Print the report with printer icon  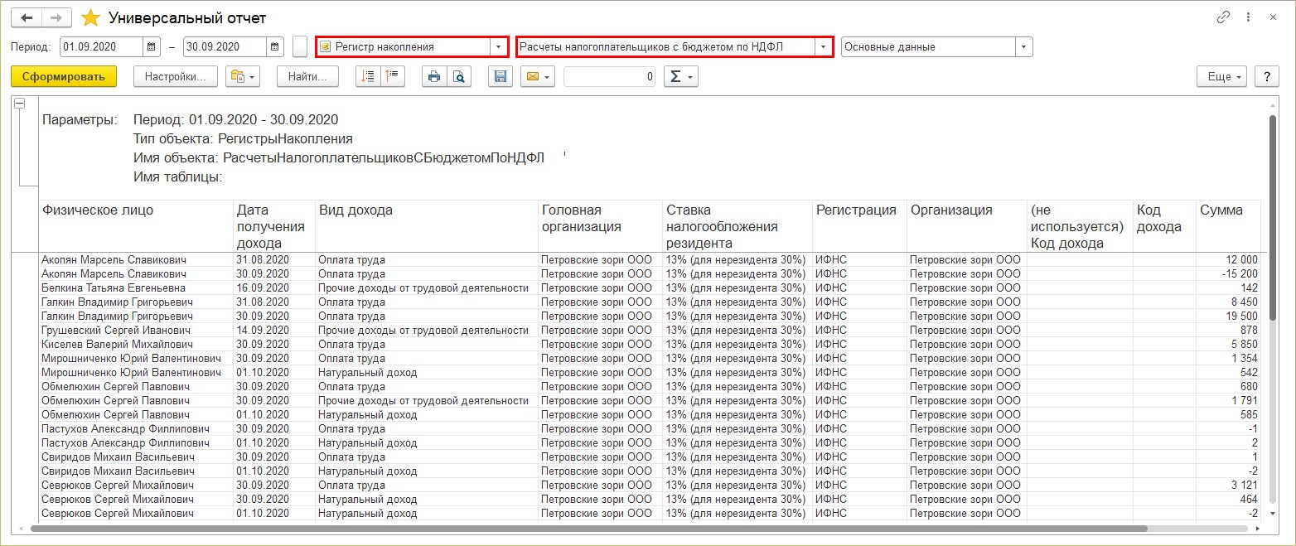tap(434, 76)
